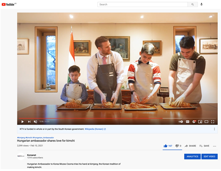Screen dimensions: 221x171
Task: Open video player settings gear
Action: pyautogui.click(x=194, y=122)
